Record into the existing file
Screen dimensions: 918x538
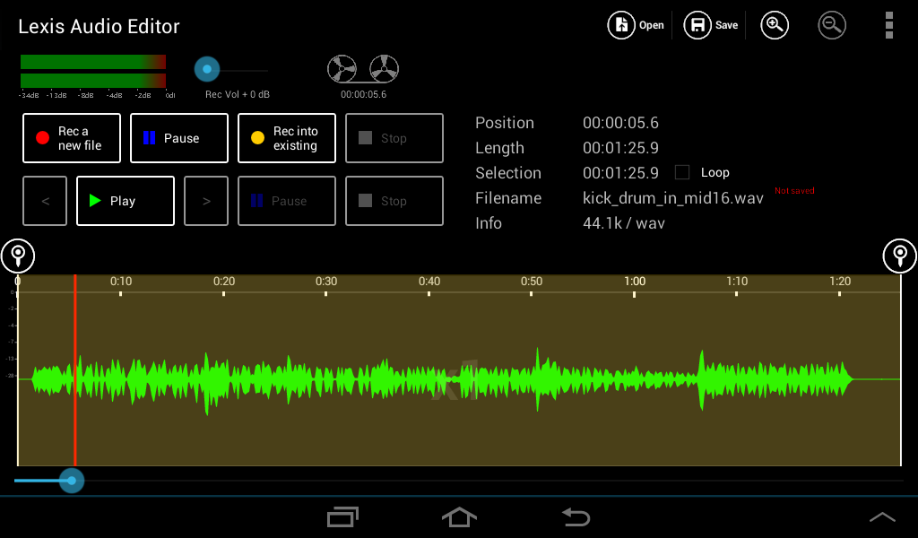[287, 138]
